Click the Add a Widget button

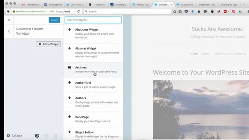click(48, 44)
